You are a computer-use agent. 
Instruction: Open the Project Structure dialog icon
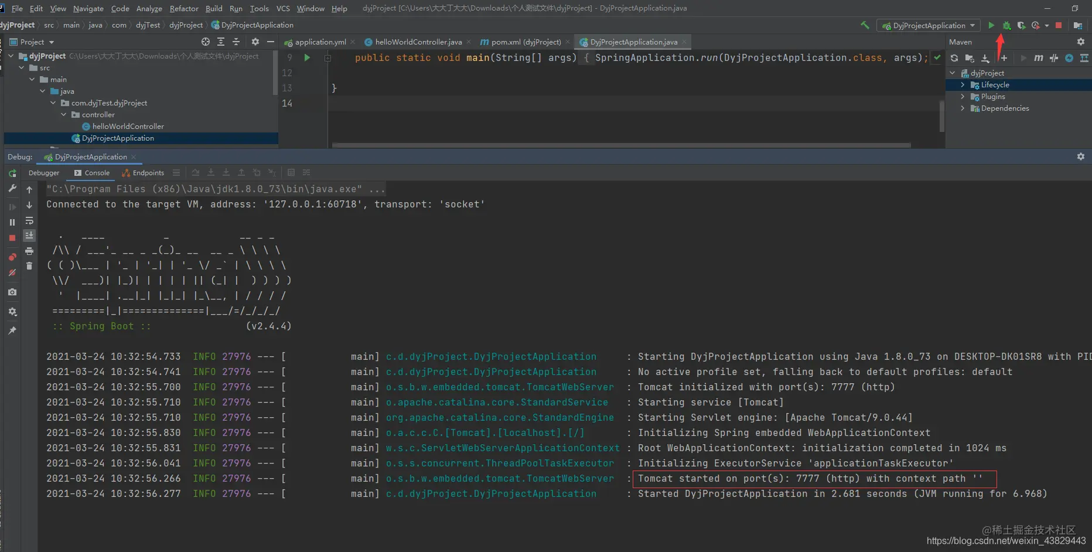pyautogui.click(x=1077, y=25)
